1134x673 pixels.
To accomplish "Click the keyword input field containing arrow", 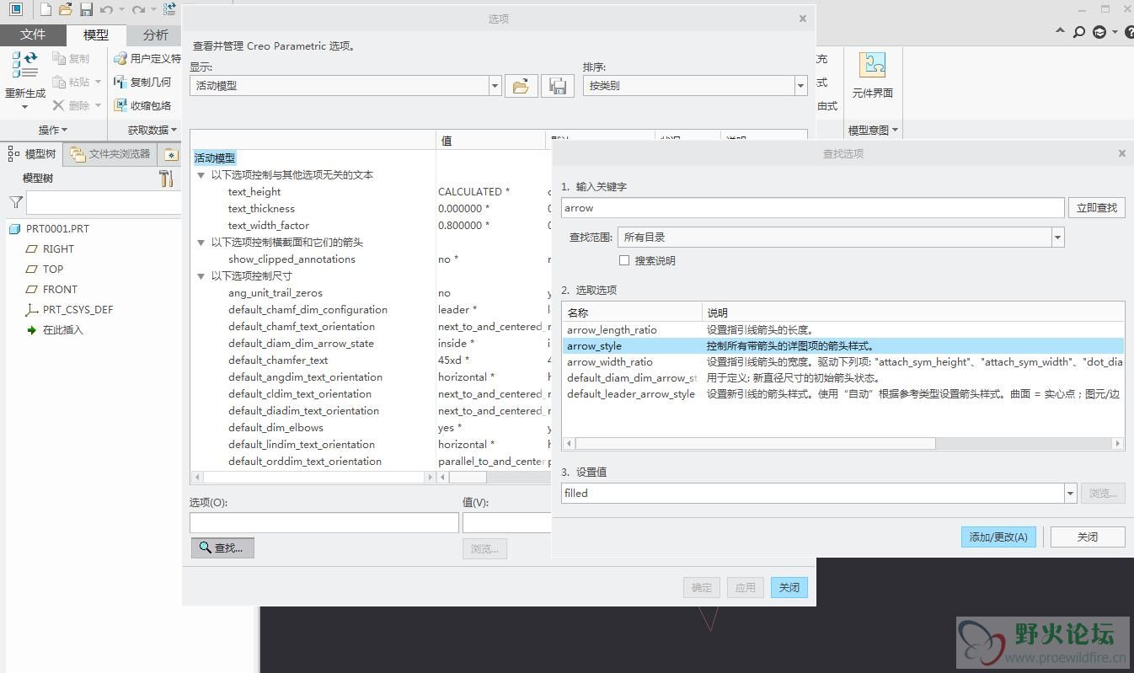I will [812, 207].
